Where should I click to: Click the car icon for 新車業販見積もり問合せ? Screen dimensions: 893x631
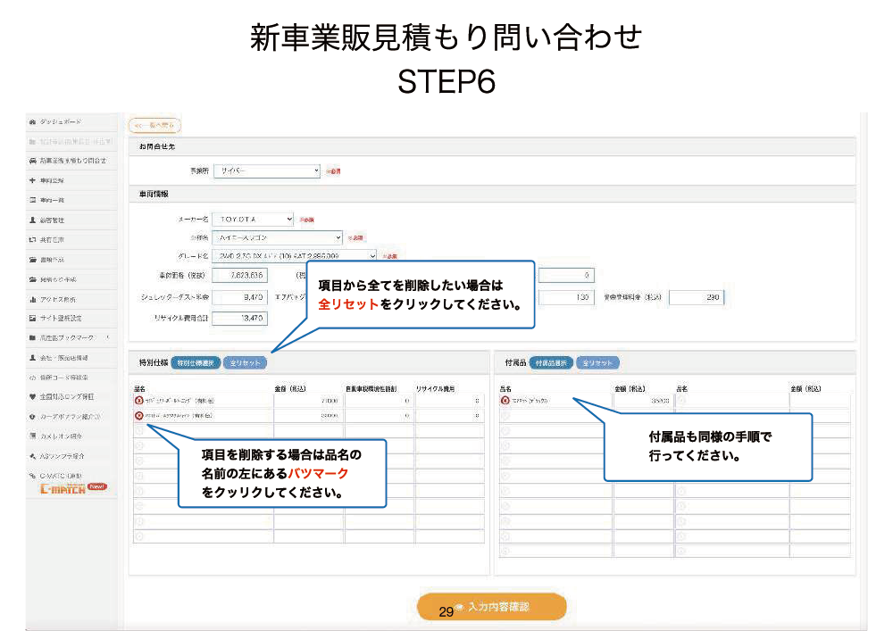coord(32,161)
